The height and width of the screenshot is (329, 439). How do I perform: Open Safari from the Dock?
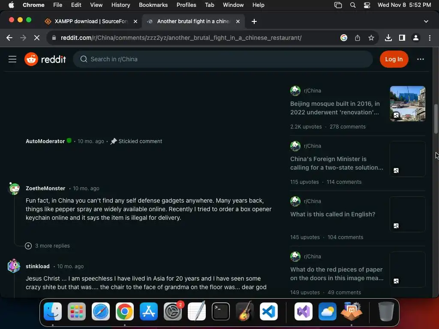coord(101,311)
